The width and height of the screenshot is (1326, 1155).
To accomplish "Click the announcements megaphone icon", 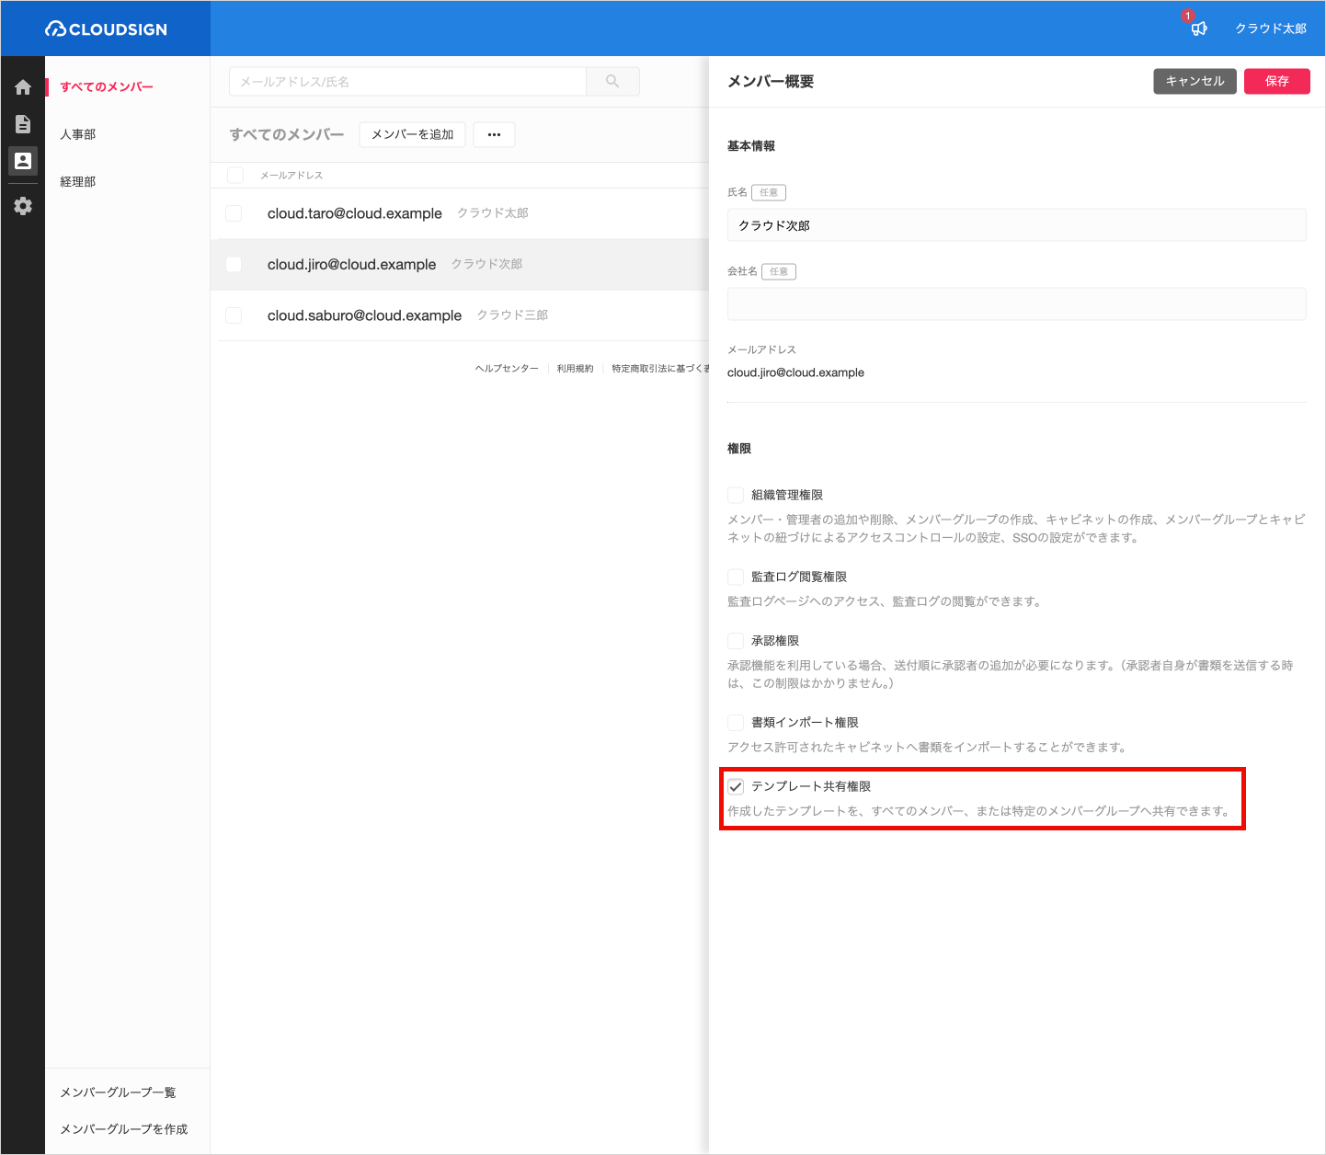I will [x=1199, y=29].
